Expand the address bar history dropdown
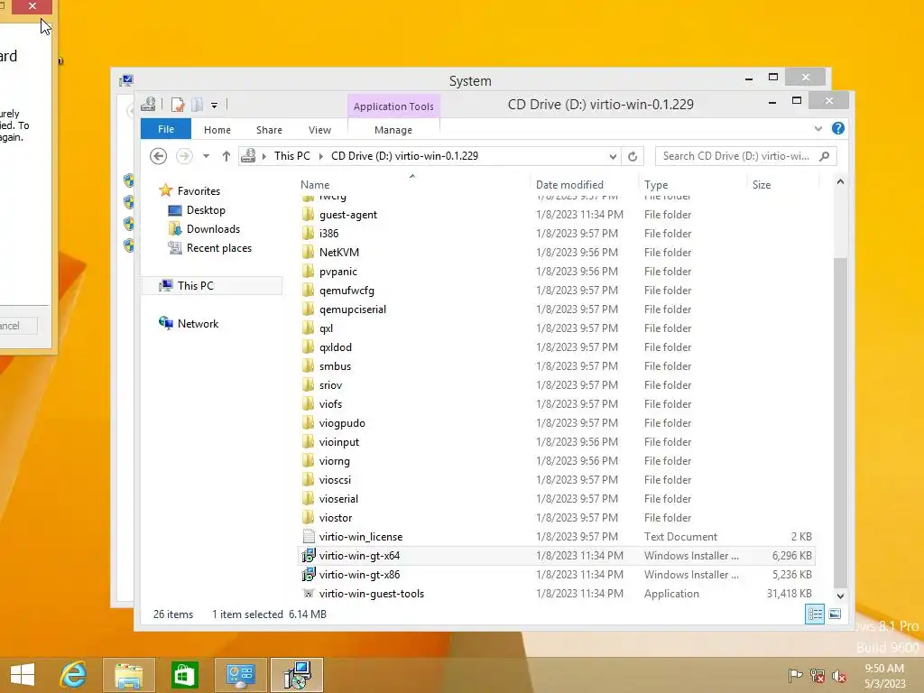The width and height of the screenshot is (924, 693). tap(613, 157)
